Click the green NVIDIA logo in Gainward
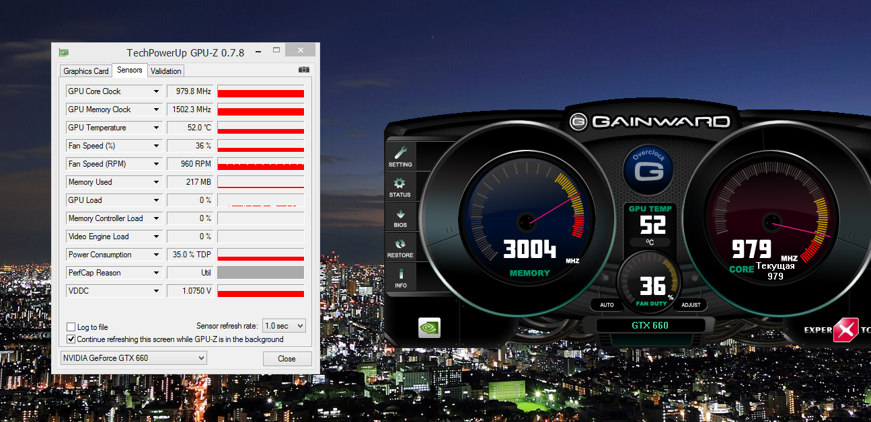 coord(429,327)
